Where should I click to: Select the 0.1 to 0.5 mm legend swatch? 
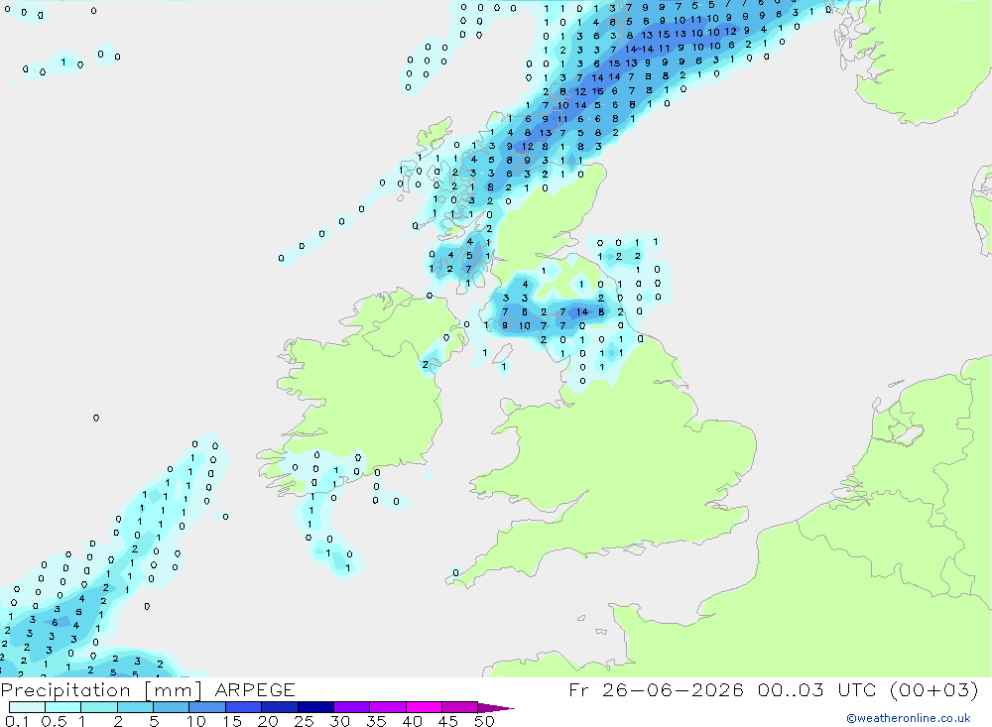tap(27, 707)
